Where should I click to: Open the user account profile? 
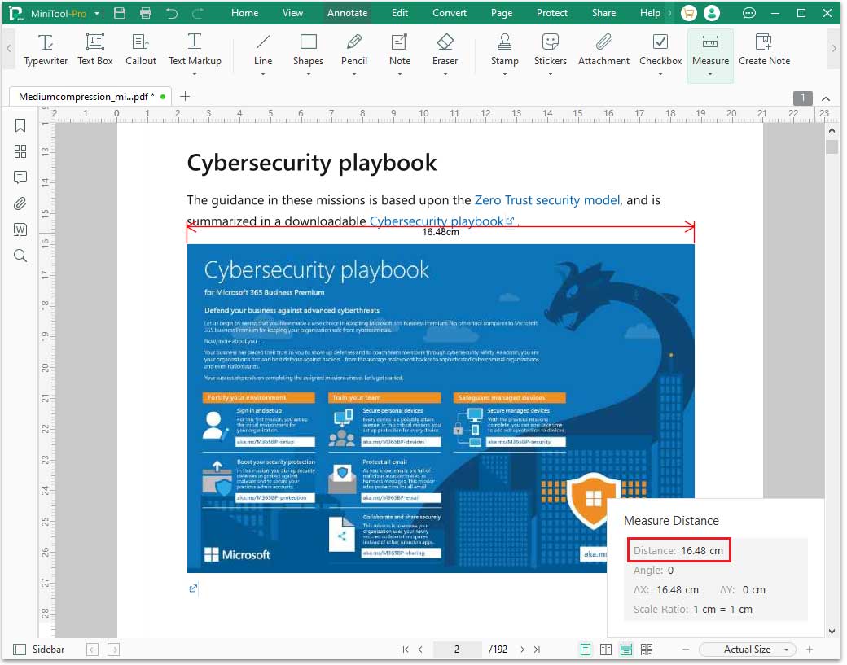pos(712,13)
